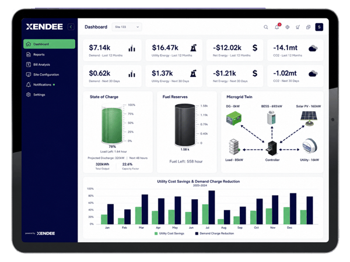350x262 pixels.
Task: Click the Site Configuration monitor icon
Action: point(29,75)
